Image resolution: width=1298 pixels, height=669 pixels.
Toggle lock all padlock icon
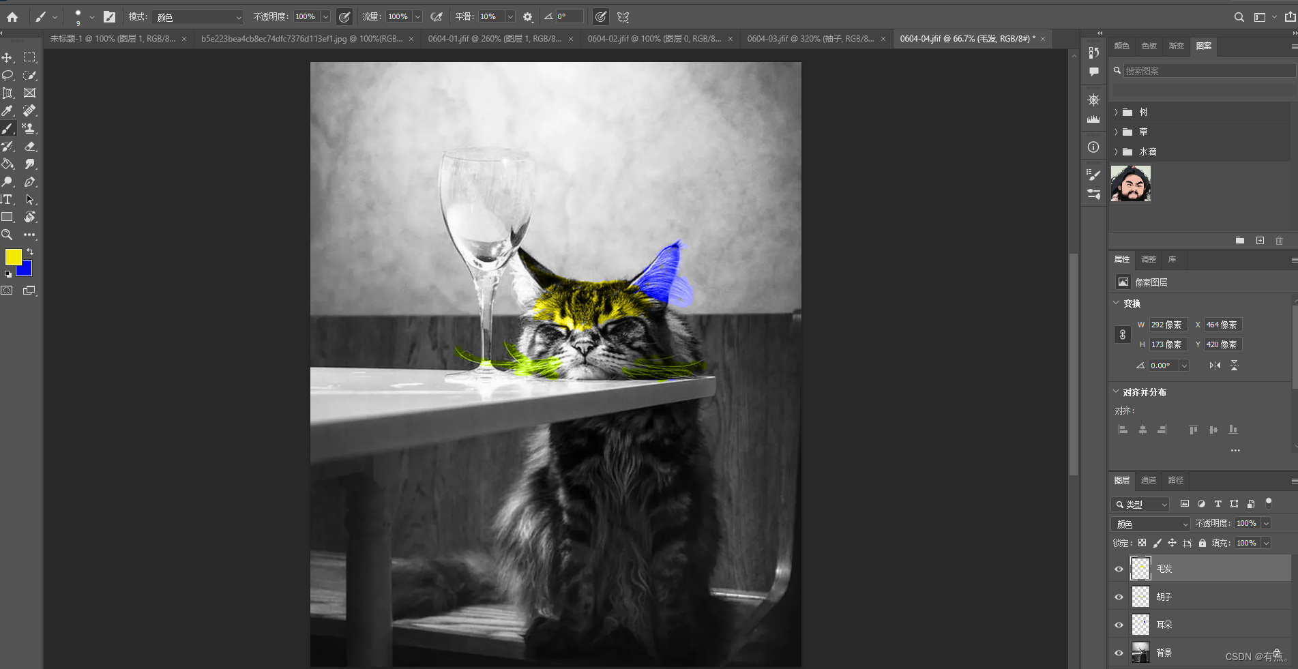(1203, 544)
